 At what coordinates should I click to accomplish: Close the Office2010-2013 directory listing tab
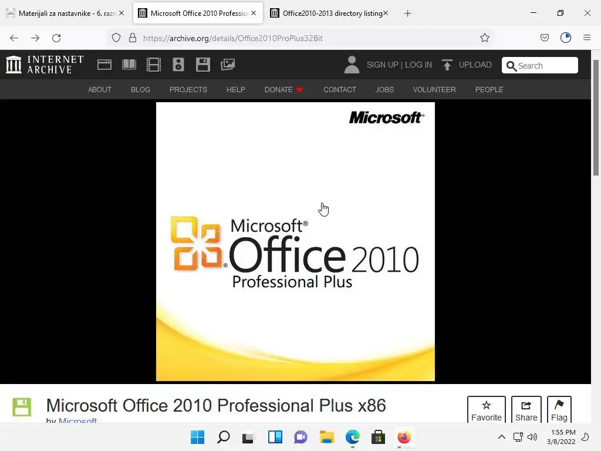(386, 13)
